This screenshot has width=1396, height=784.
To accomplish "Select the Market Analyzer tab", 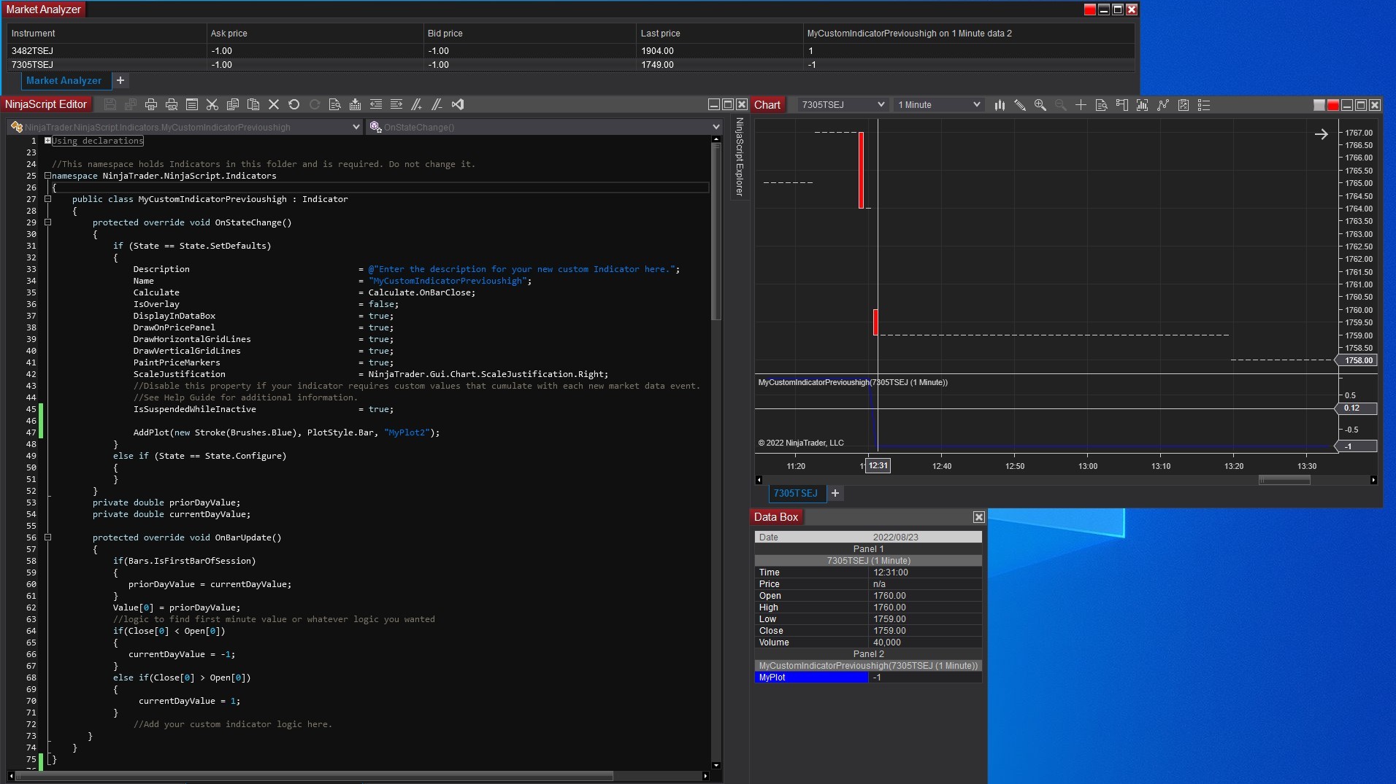I will (x=64, y=81).
